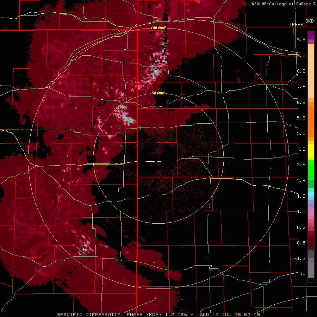The height and width of the screenshot is (317, 317).
Task: Click the 9.8 value on the color scale
Action: [x=301, y=39]
